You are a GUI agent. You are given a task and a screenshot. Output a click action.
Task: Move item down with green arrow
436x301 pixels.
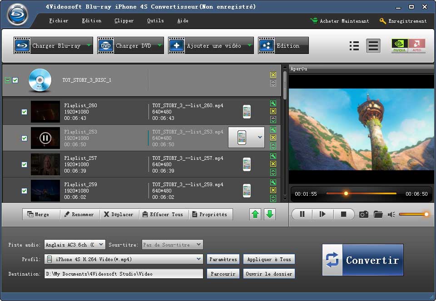(270, 214)
